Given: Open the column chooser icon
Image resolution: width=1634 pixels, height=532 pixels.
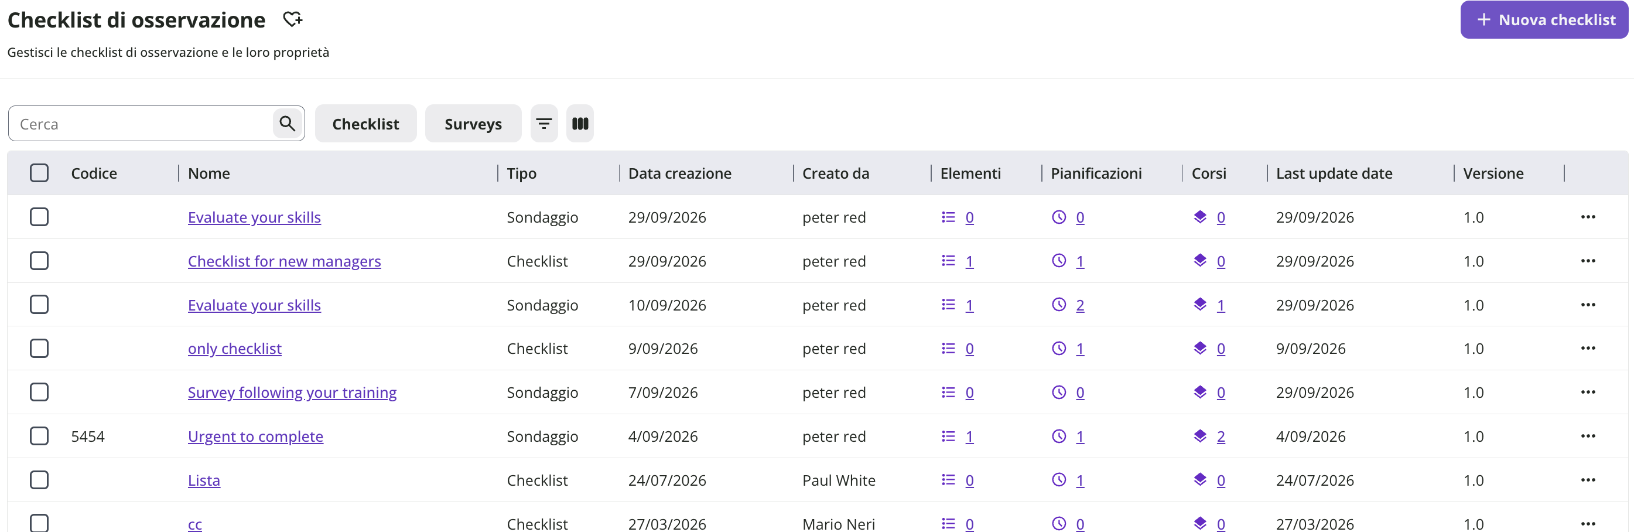Looking at the screenshot, I should [580, 123].
